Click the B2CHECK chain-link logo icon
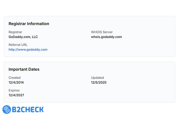Image resolution: width=180 pixels, height=120 pixels. pyautogui.click(x=7, y=109)
